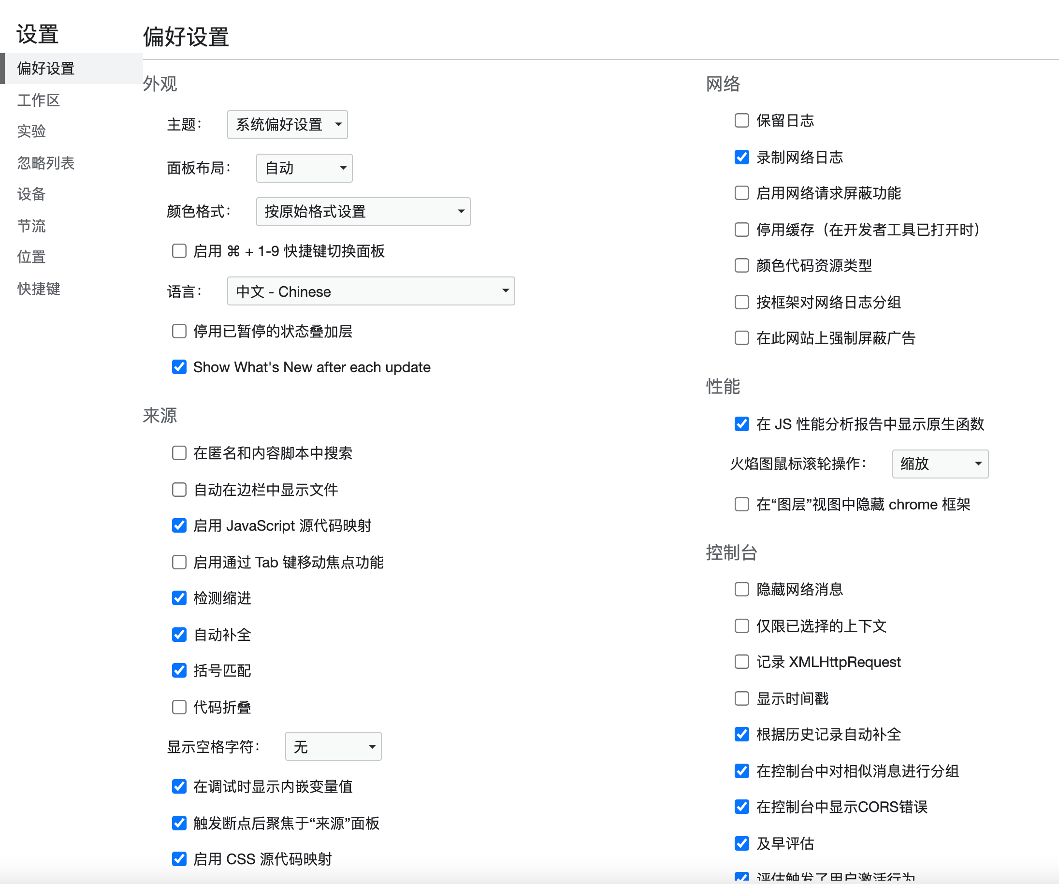This screenshot has height=884, width=1059.
Task: Open 显示空格字符 dropdown
Action: [x=333, y=746]
